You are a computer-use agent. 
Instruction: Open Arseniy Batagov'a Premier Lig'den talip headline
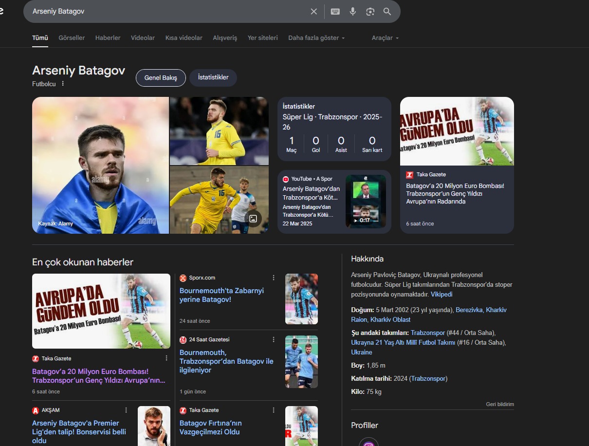[x=79, y=432]
